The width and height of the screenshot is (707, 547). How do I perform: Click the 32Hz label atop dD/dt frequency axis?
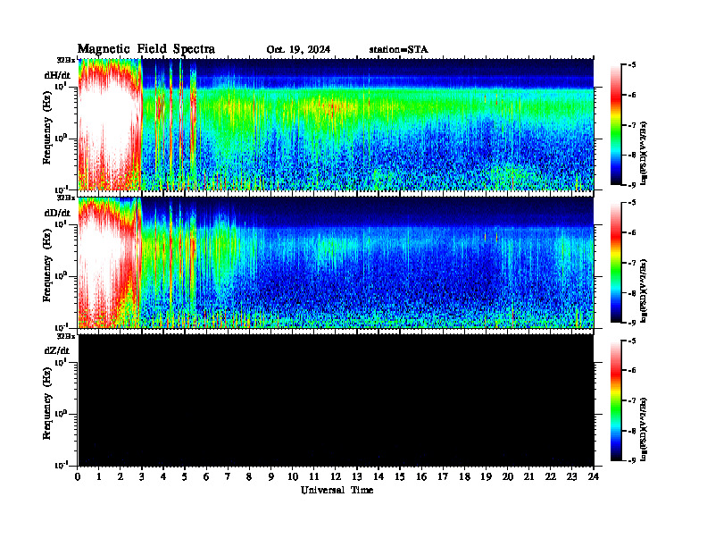66,198
